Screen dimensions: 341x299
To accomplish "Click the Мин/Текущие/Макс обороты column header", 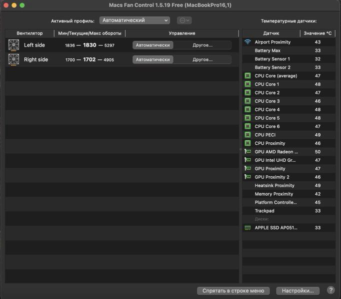I will click(x=89, y=33).
